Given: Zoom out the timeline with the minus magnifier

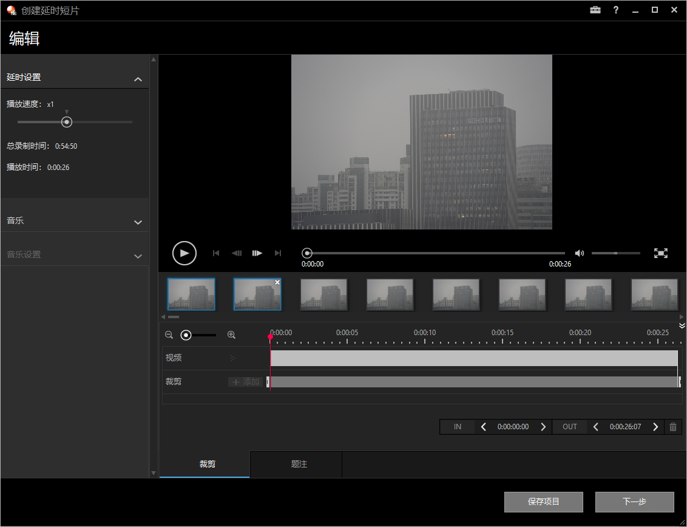Looking at the screenshot, I should point(169,335).
